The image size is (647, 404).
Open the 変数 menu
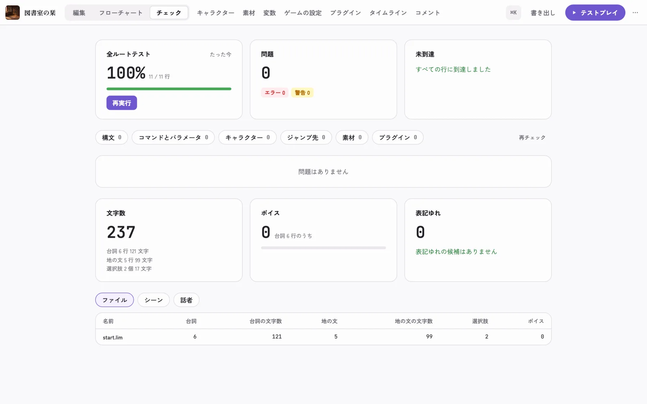(270, 13)
